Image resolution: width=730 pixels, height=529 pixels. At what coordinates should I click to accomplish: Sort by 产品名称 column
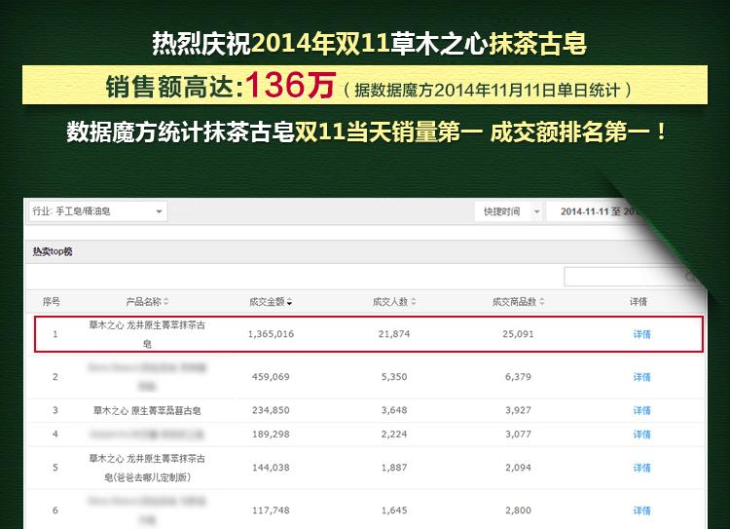pos(147,302)
